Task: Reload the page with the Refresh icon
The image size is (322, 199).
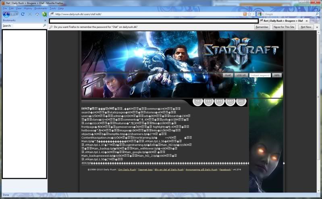Action: (23, 14)
